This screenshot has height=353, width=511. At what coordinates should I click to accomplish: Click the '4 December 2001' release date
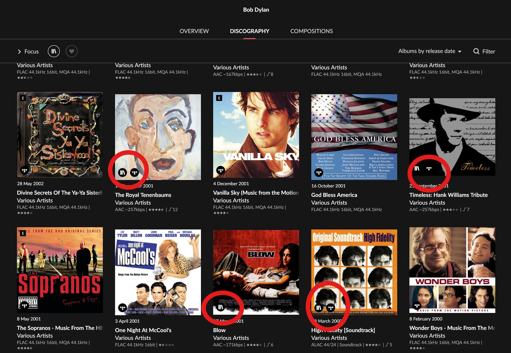click(x=231, y=184)
